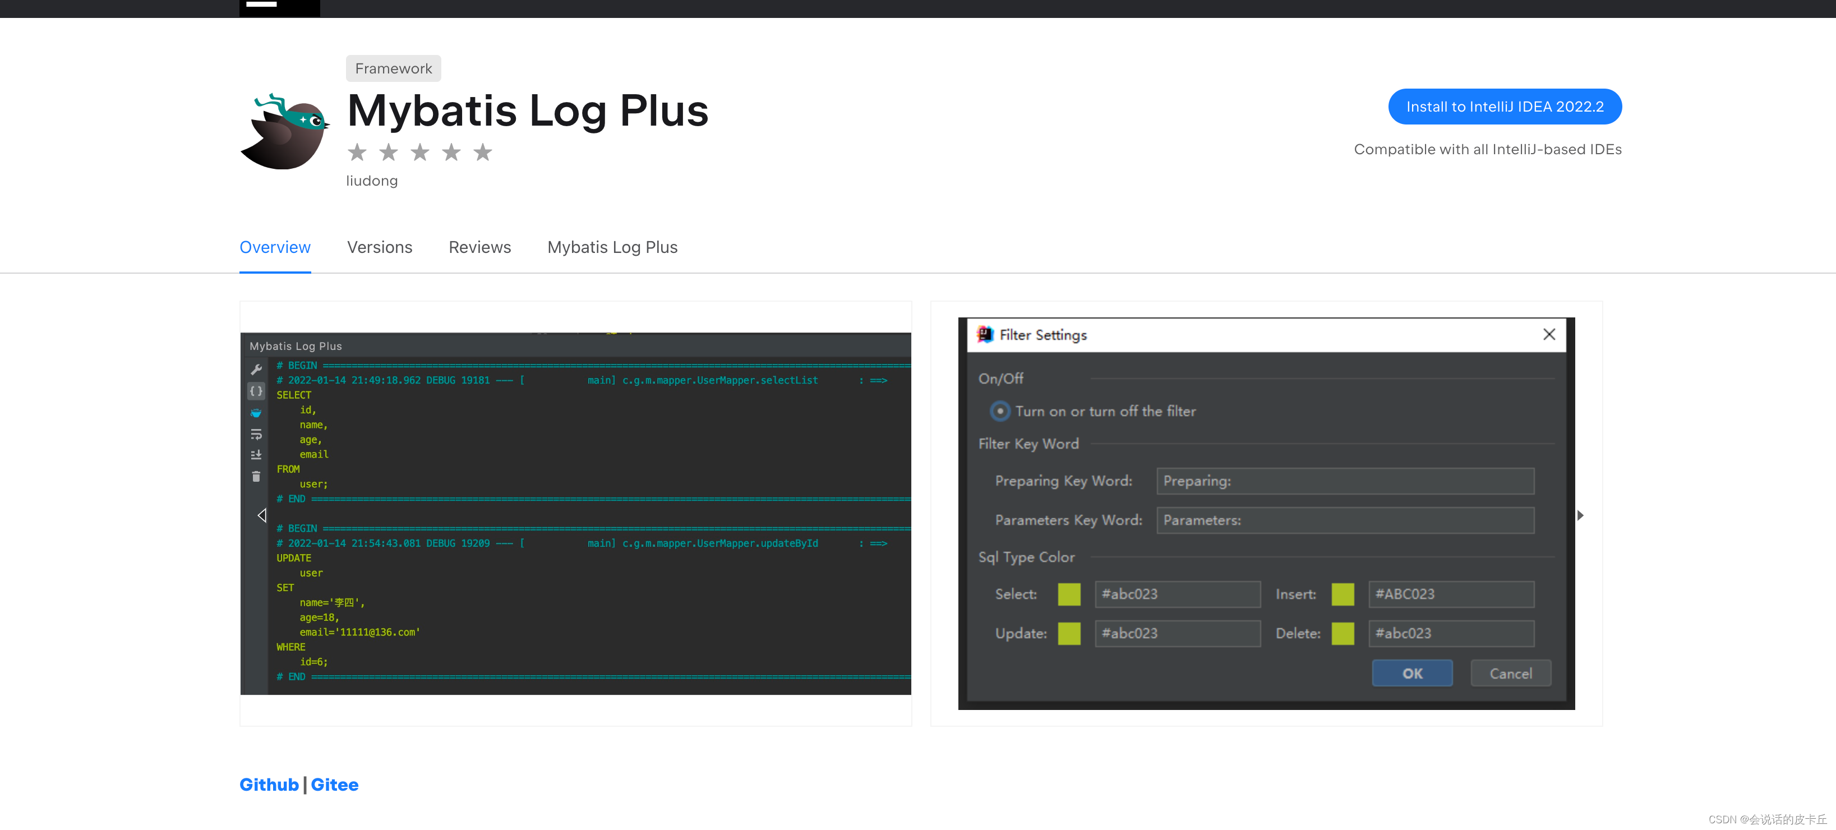Open the wrench settings icon in log panel

(257, 370)
